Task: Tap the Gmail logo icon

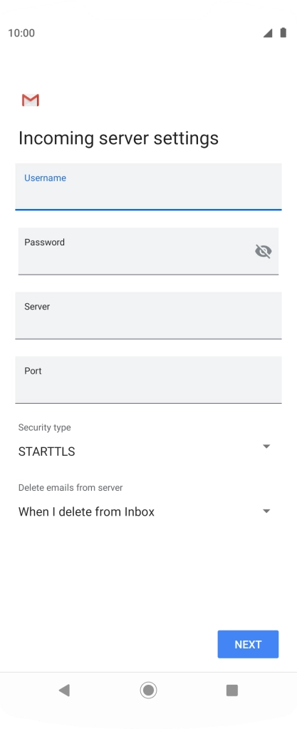Action: coord(31,100)
